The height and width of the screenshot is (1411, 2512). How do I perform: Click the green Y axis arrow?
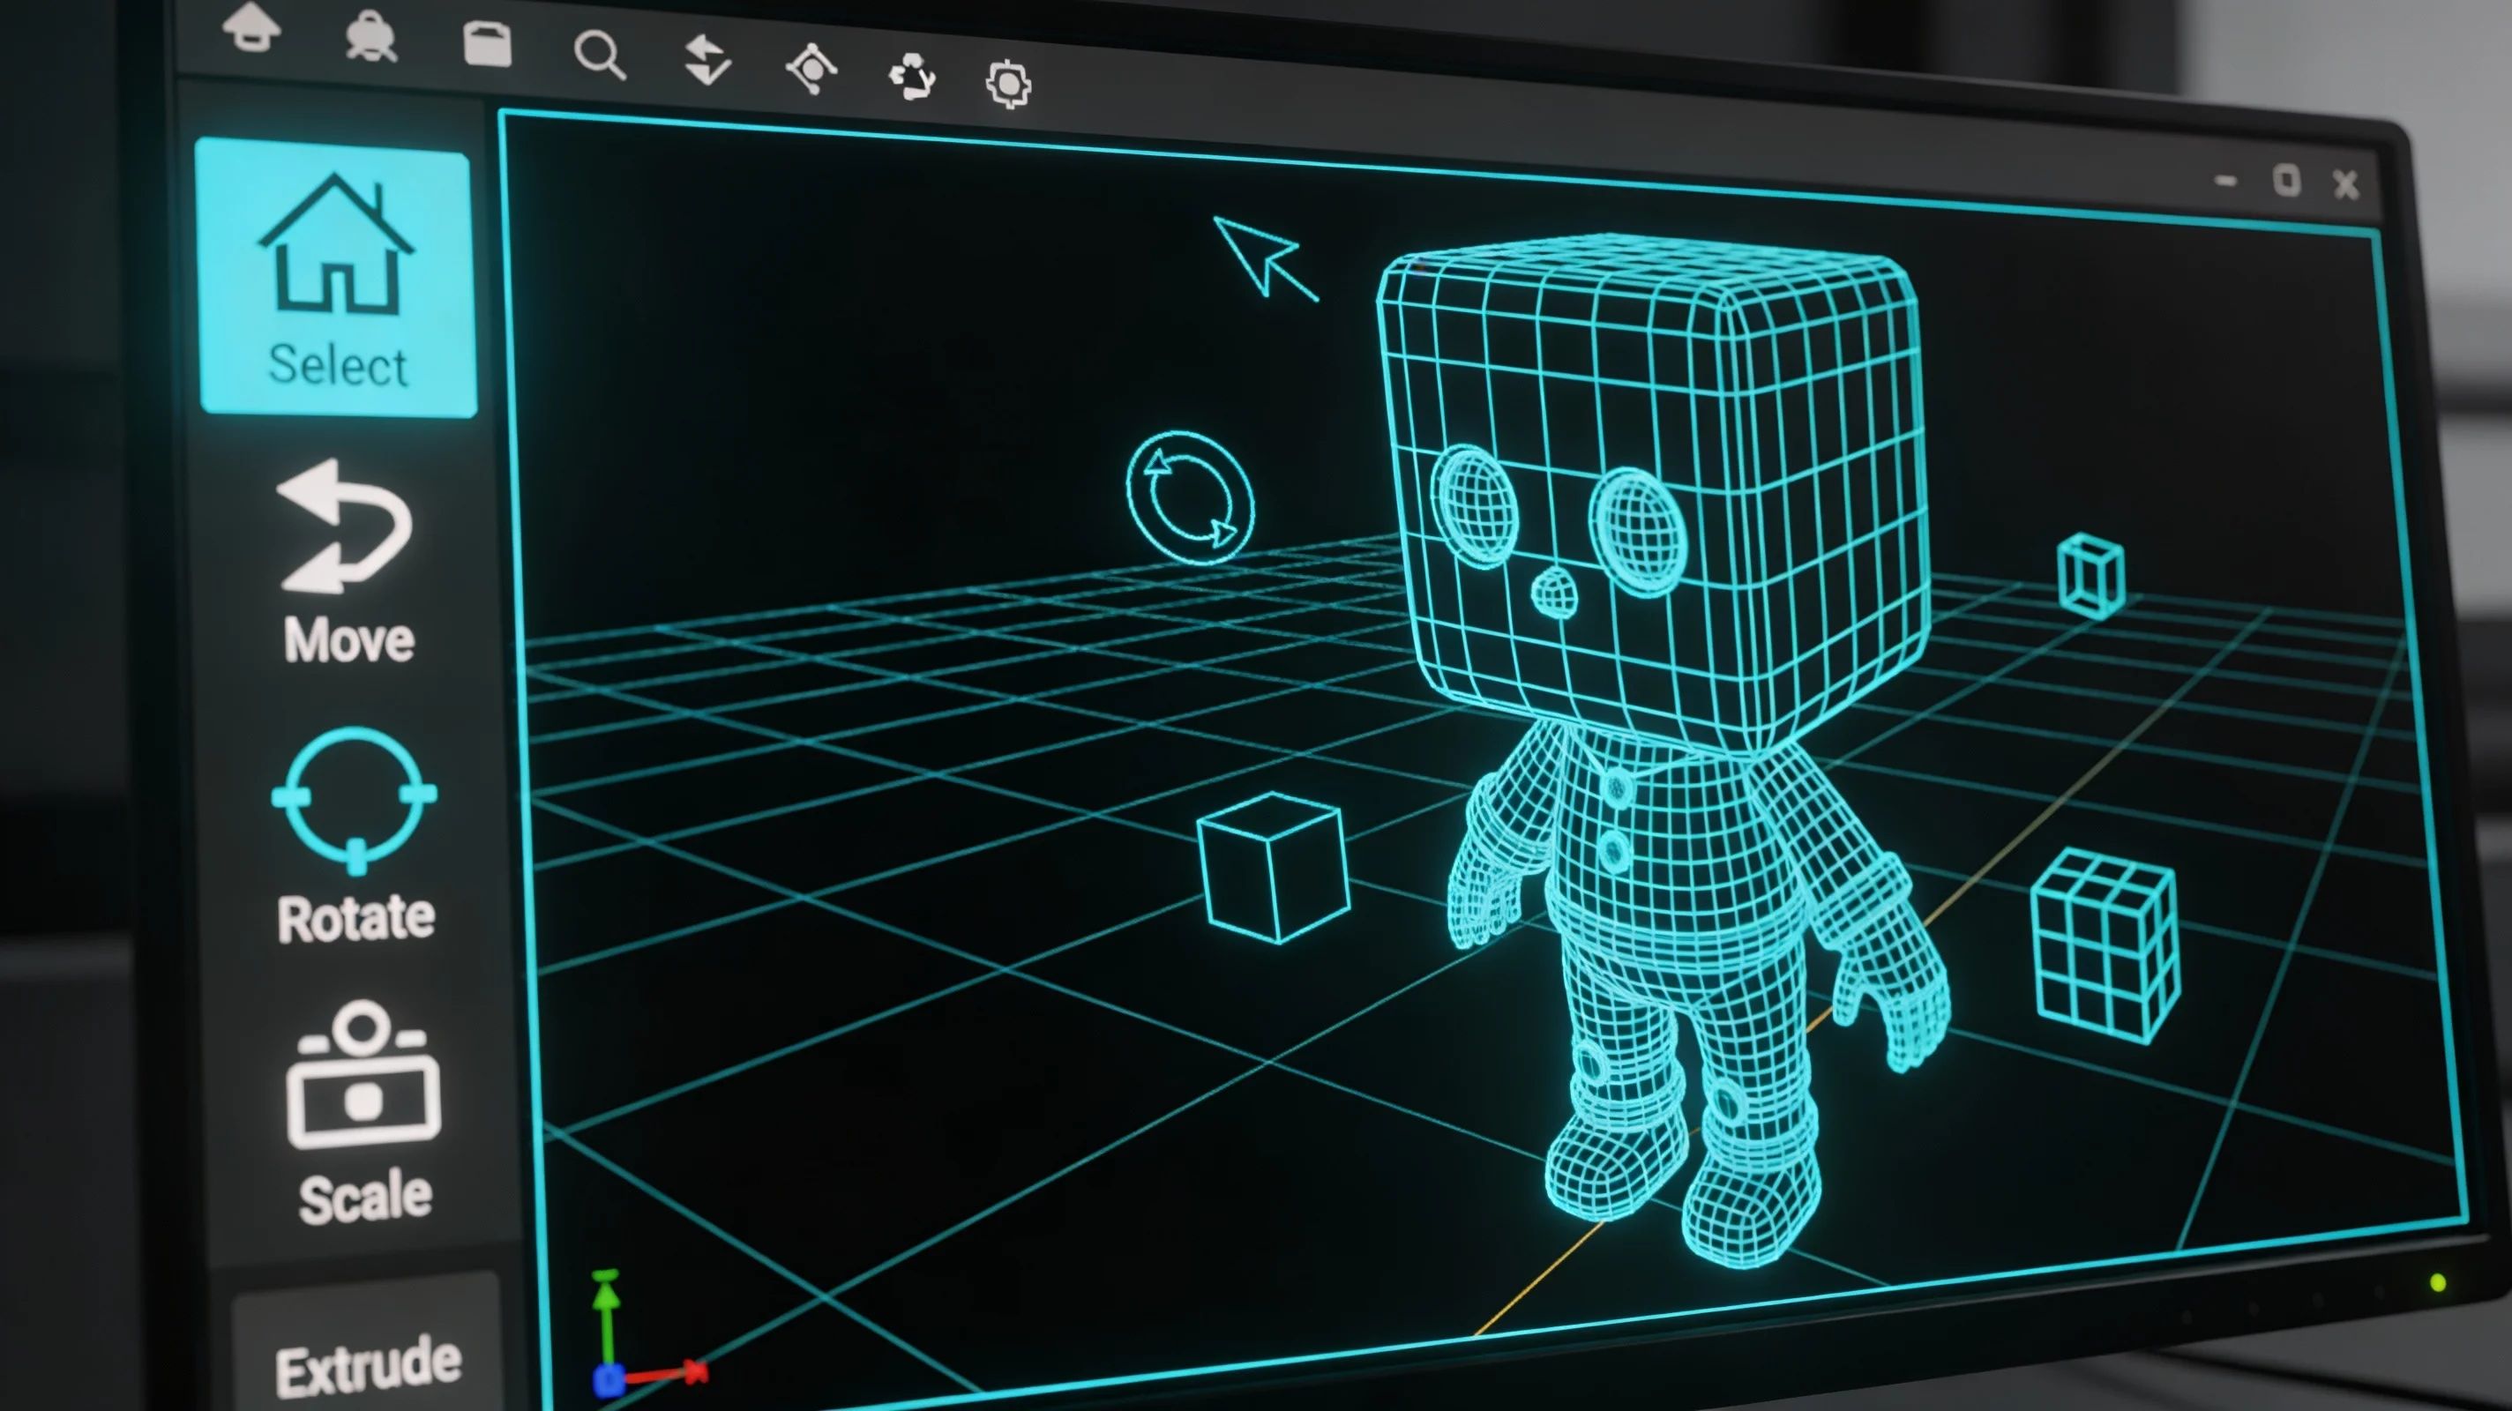[607, 1317]
